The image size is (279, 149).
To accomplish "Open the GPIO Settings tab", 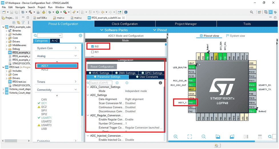I will (x=152, y=73).
